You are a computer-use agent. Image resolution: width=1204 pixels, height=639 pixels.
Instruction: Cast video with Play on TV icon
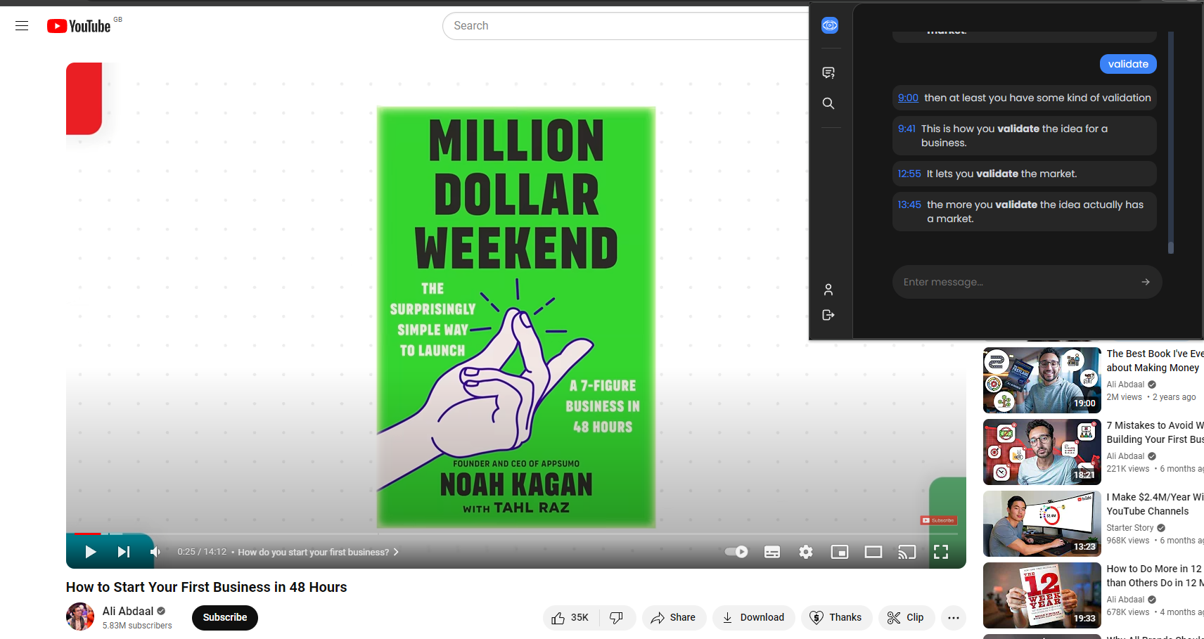tap(907, 552)
